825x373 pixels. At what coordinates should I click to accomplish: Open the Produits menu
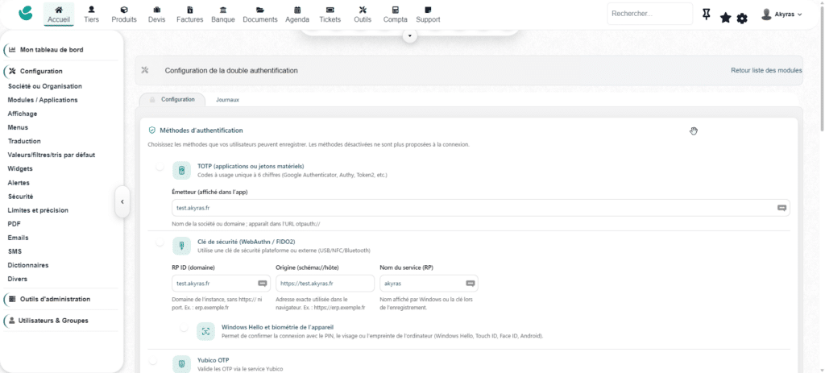point(123,15)
